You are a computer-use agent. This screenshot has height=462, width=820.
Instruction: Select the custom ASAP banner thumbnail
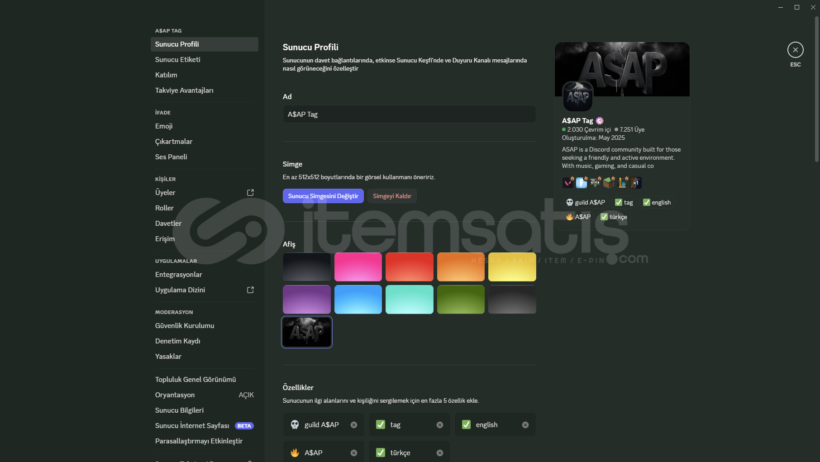(307, 332)
